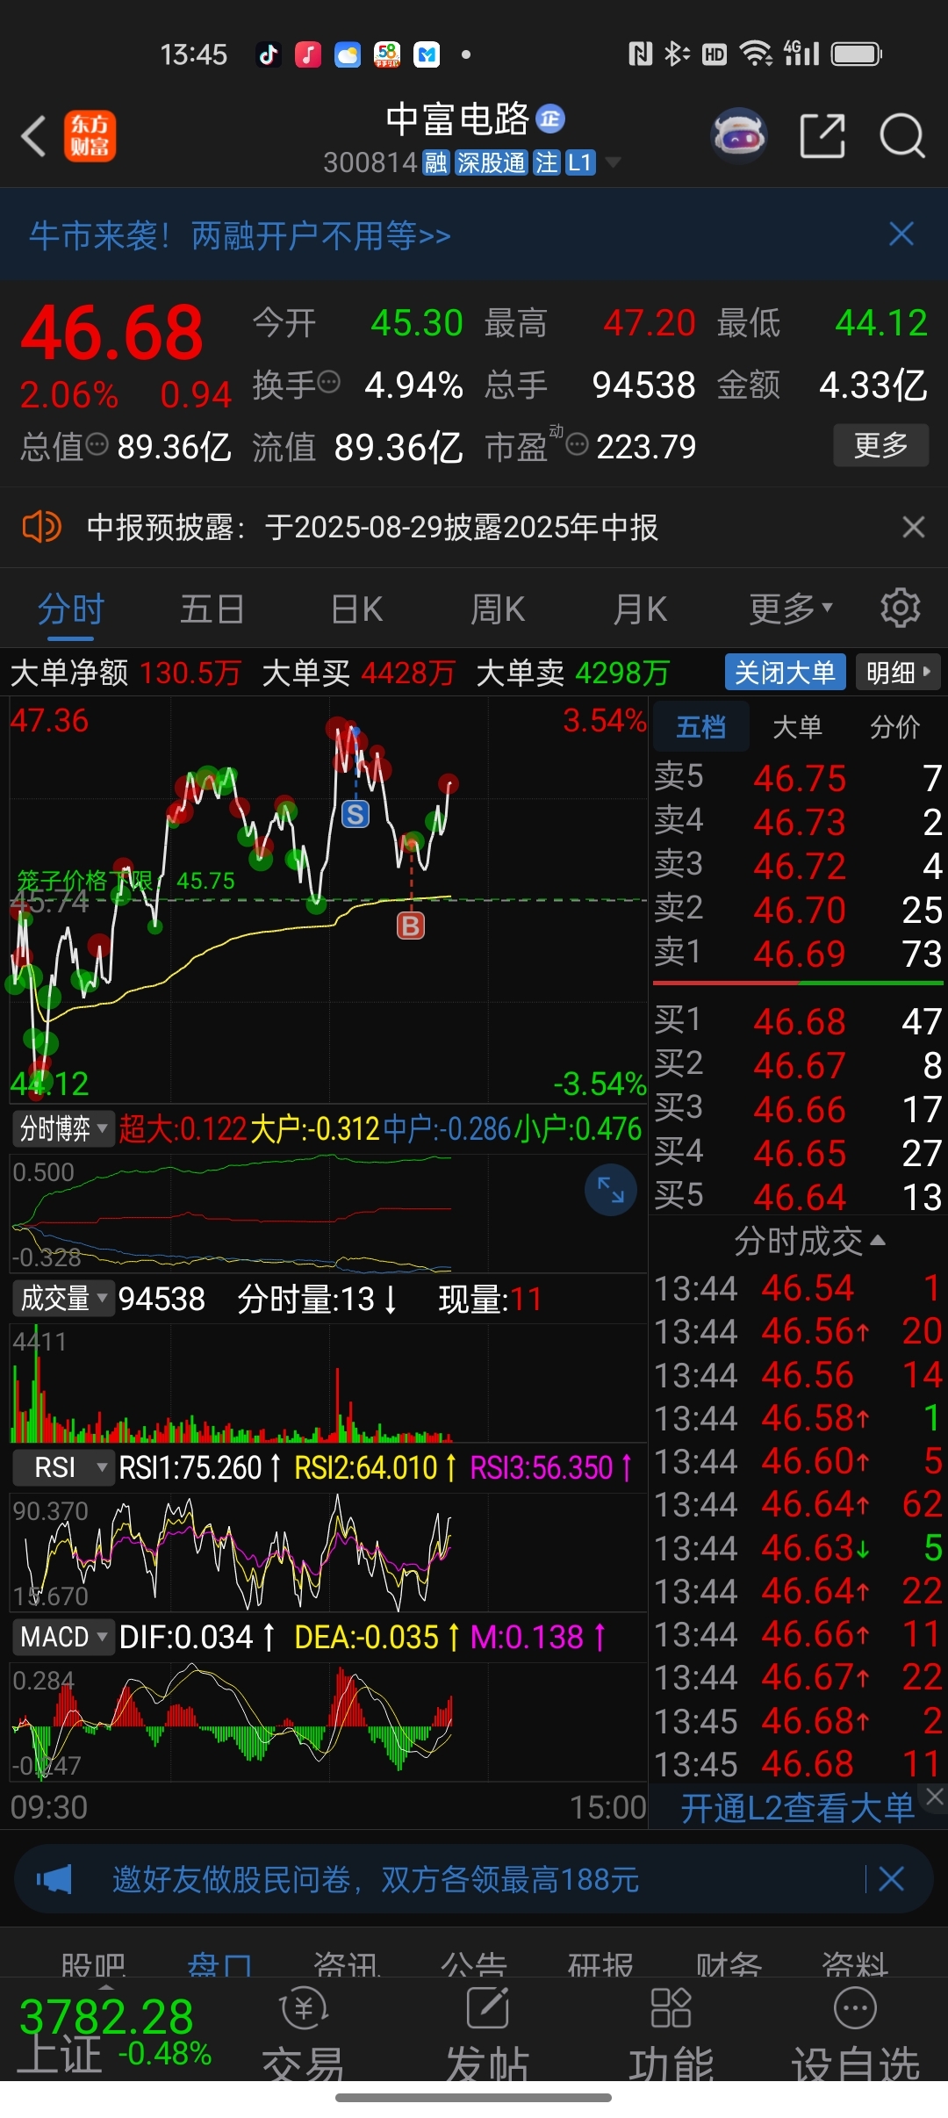This screenshot has width=948, height=2118.
Task: Tap the Wi-Fi status icon
Action: coord(756,54)
